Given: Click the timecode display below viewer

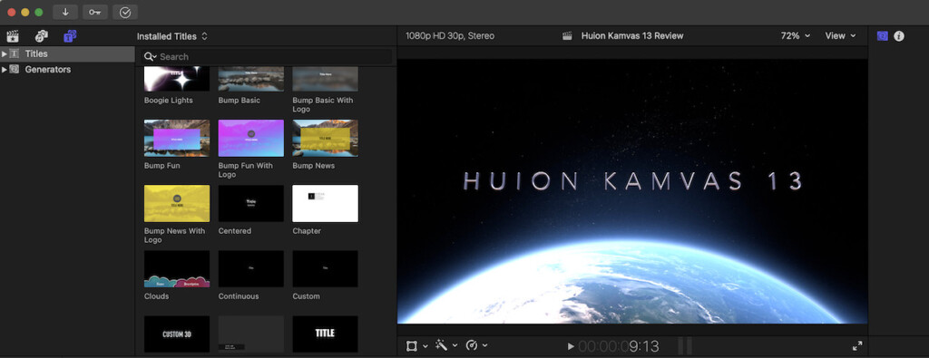Looking at the screenshot, I should point(619,346).
